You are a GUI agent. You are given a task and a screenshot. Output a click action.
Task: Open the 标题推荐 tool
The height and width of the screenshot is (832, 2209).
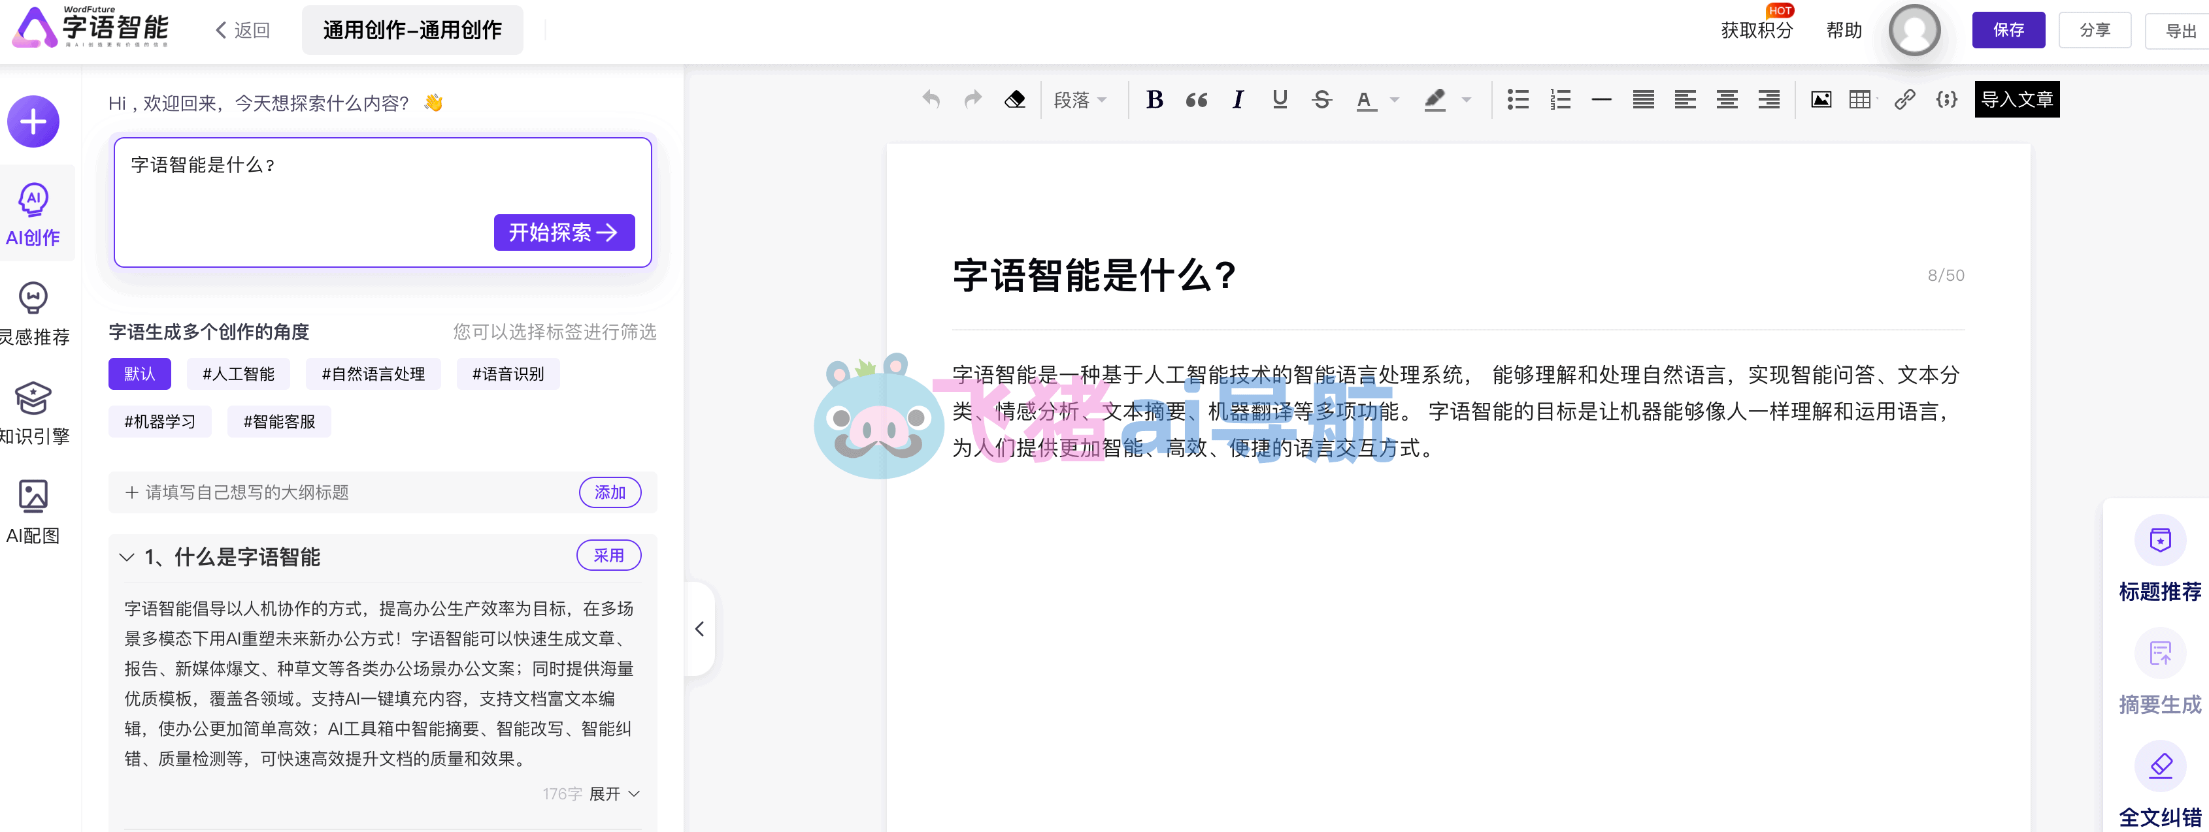point(2159,558)
